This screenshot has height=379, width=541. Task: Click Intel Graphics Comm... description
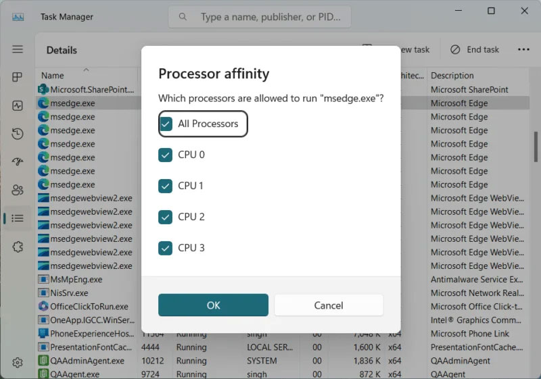coord(476,320)
